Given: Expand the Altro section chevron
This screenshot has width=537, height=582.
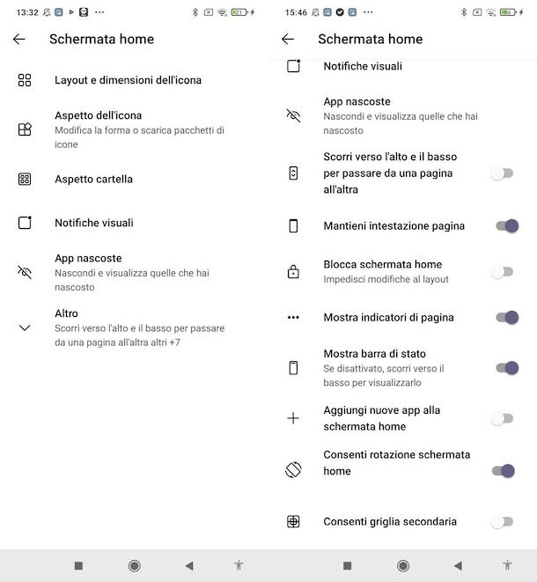Looking at the screenshot, I should 25,328.
